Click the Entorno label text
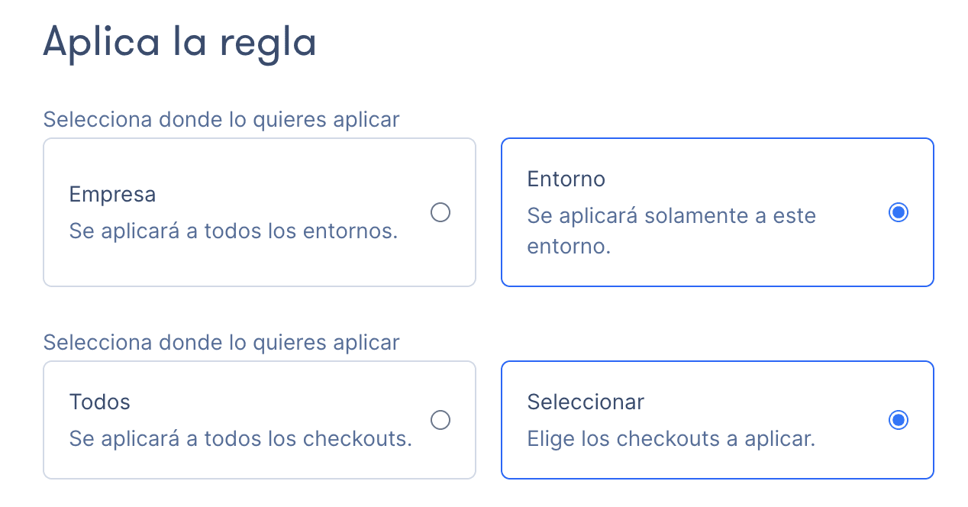Screen dimensions: 968x507 (566, 179)
